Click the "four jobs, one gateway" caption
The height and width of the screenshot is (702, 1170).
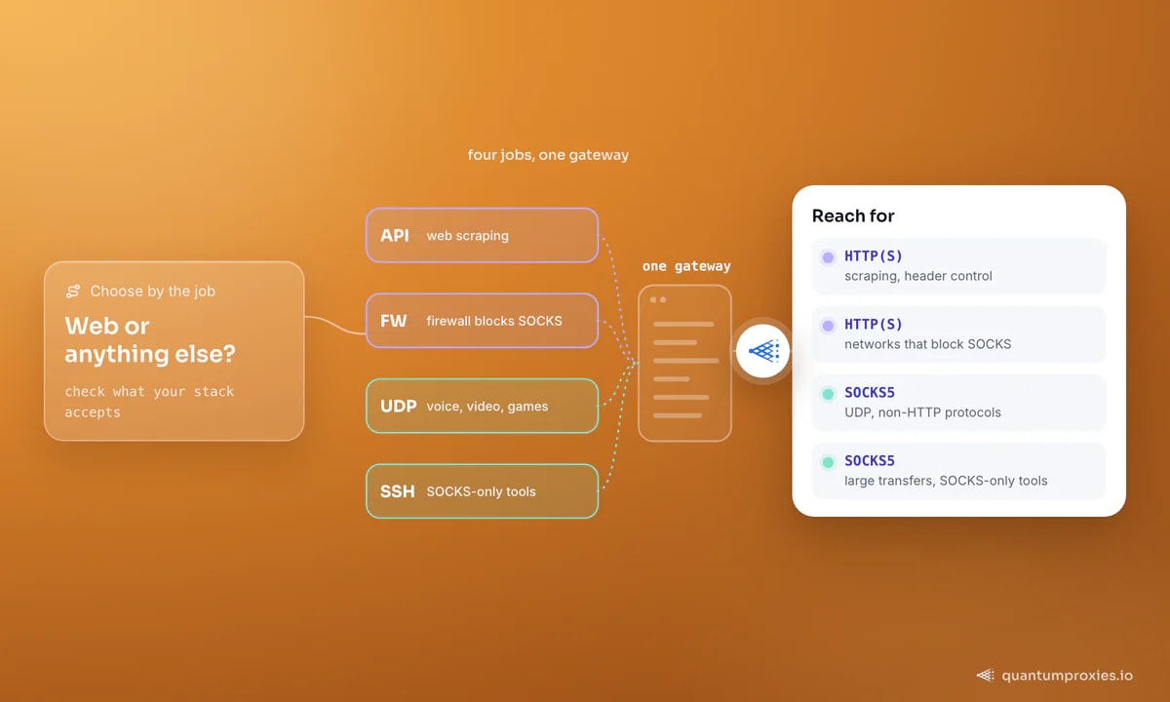[548, 155]
